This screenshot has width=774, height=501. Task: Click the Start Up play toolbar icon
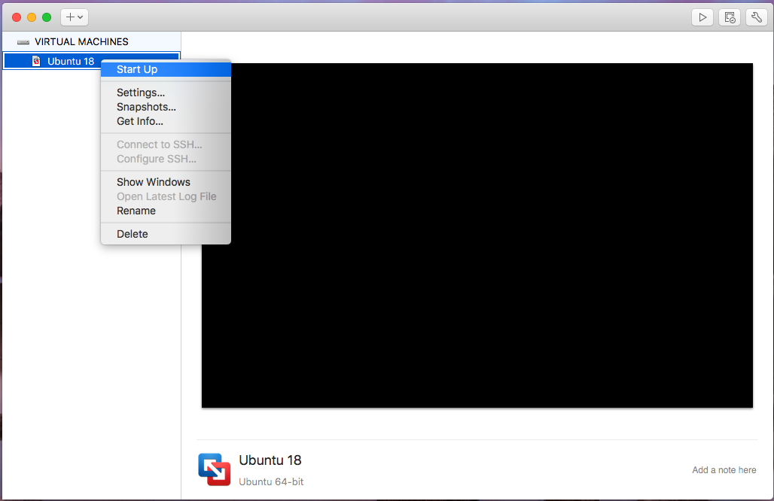[x=702, y=17]
